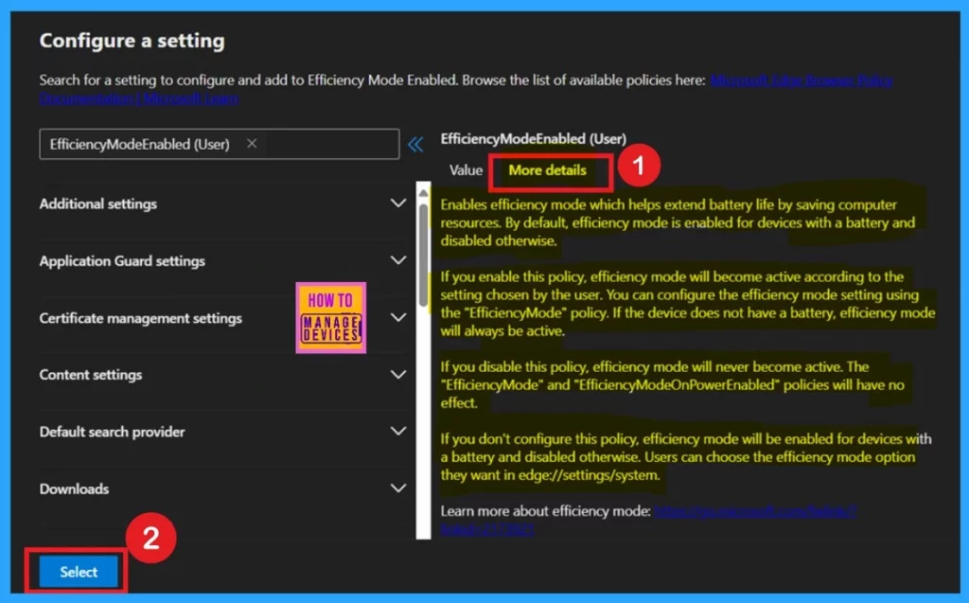969x603 pixels.
Task: Click paragraph starting 'If you disable this policy'
Action: [673, 384]
